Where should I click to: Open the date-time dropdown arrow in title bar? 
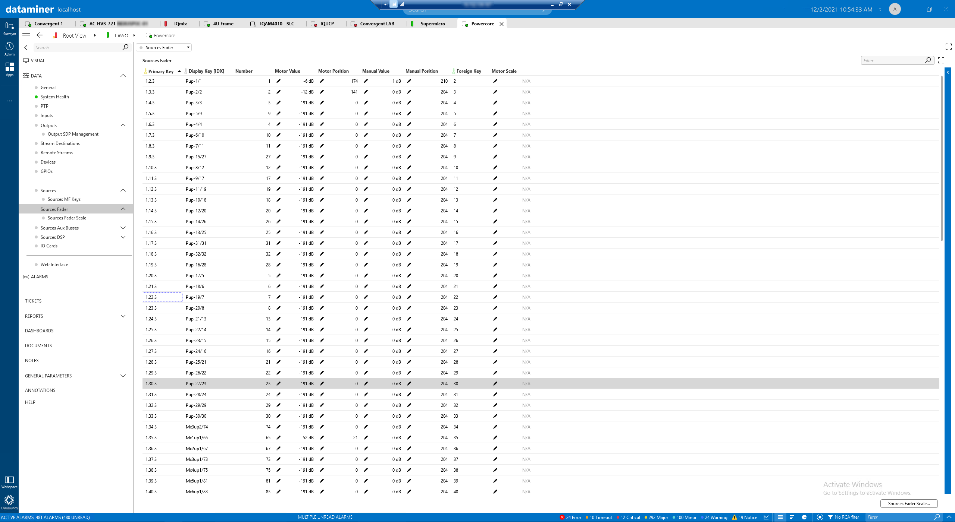(880, 10)
